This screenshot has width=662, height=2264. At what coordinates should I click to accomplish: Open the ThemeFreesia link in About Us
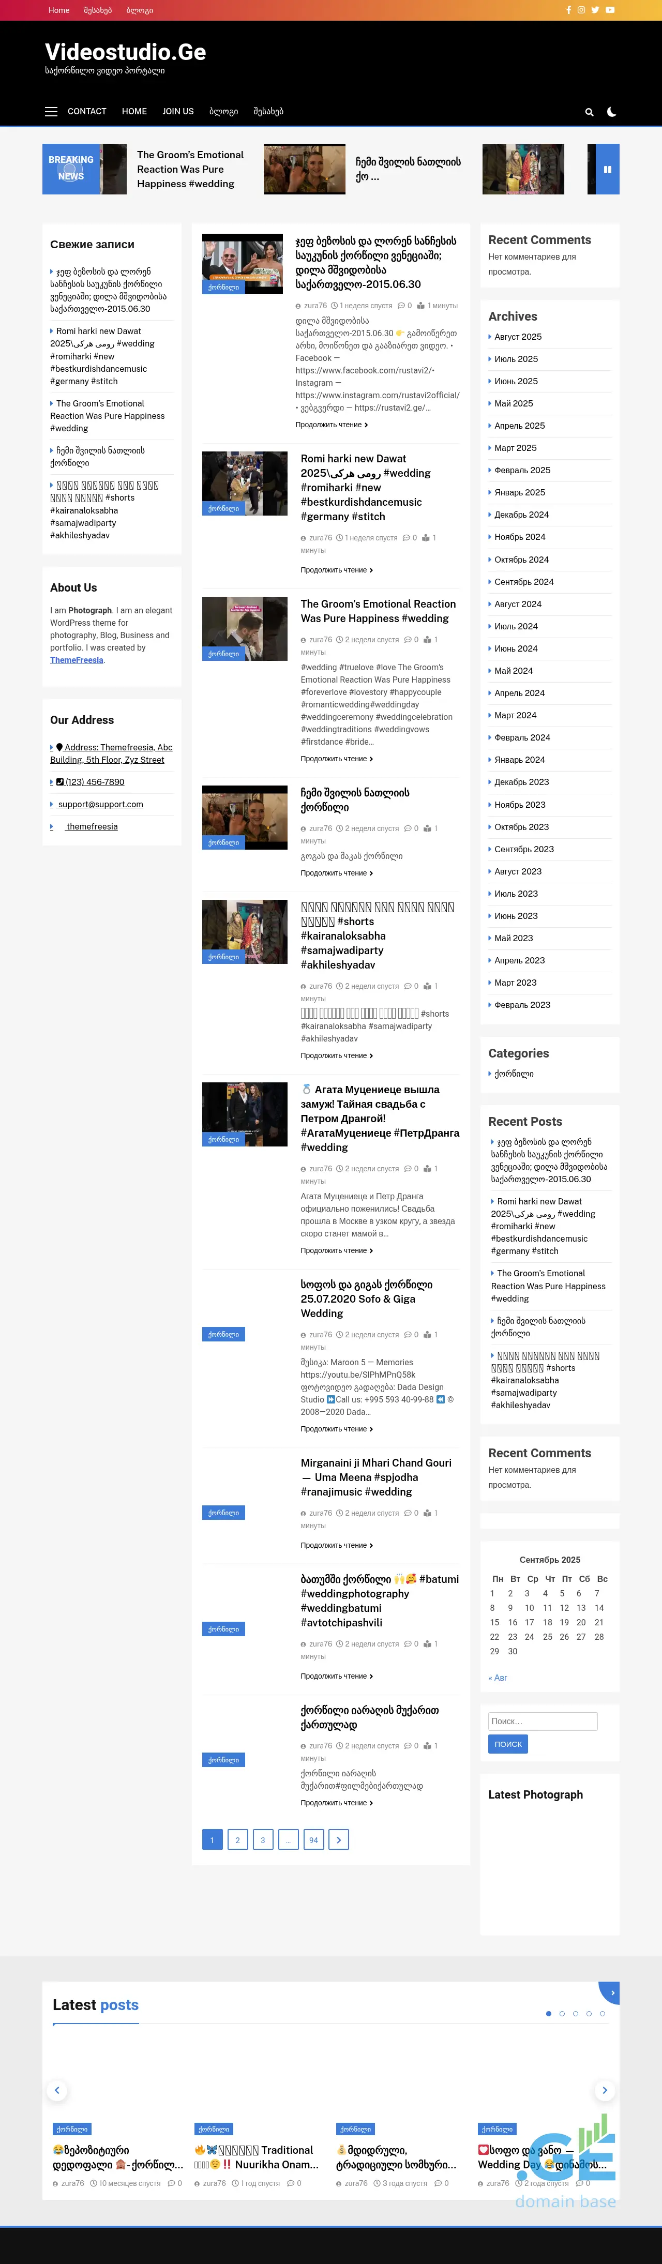click(77, 660)
